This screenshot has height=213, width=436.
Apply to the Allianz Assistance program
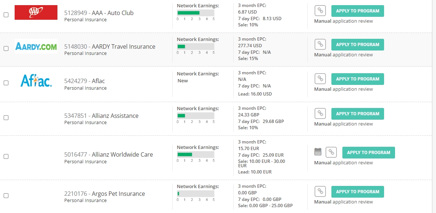point(358,114)
